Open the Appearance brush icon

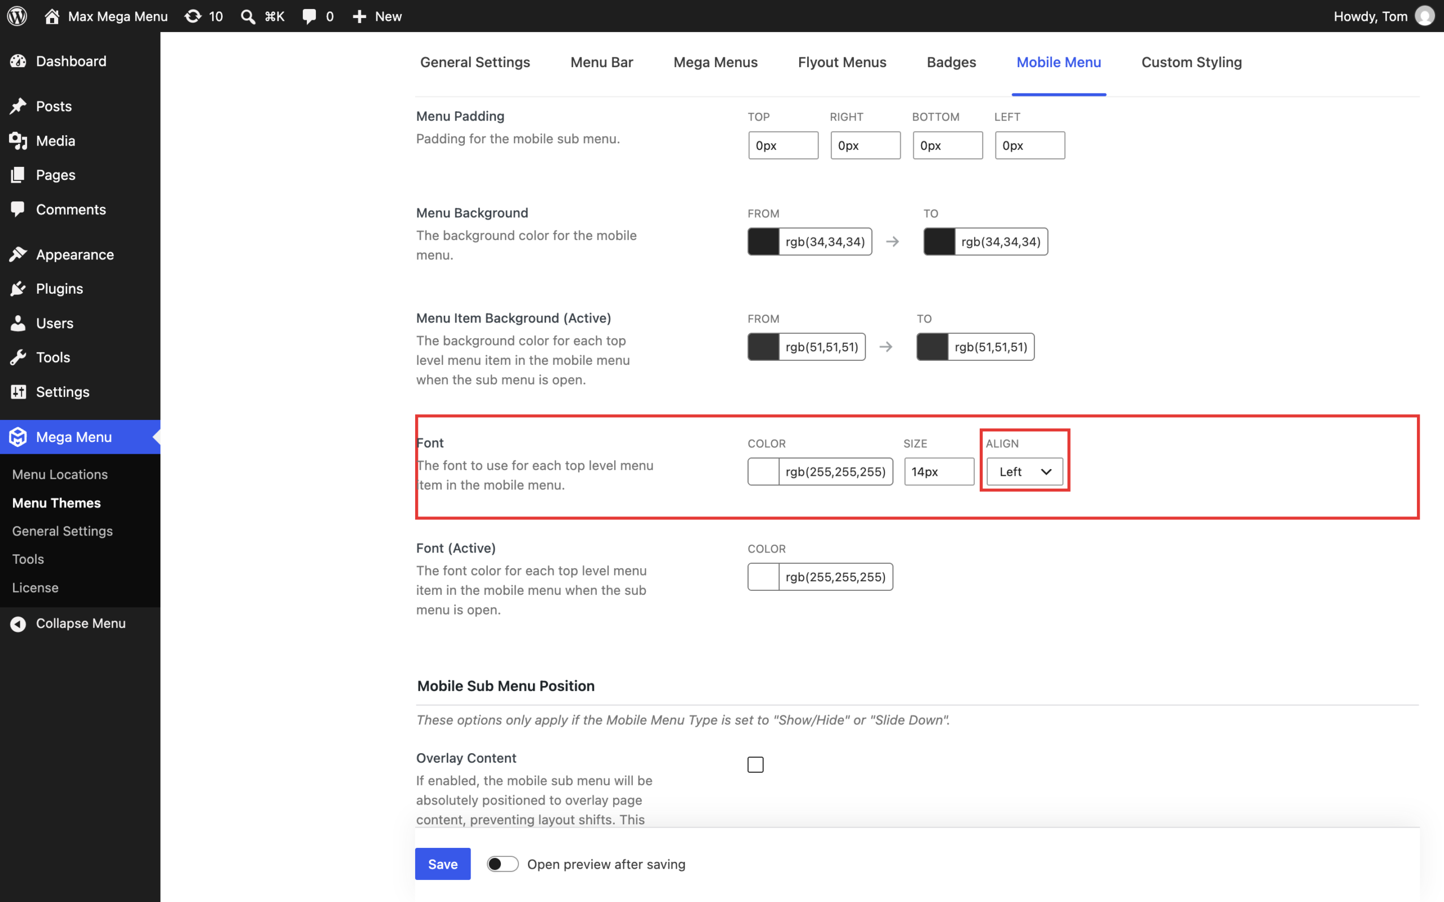pos(18,254)
